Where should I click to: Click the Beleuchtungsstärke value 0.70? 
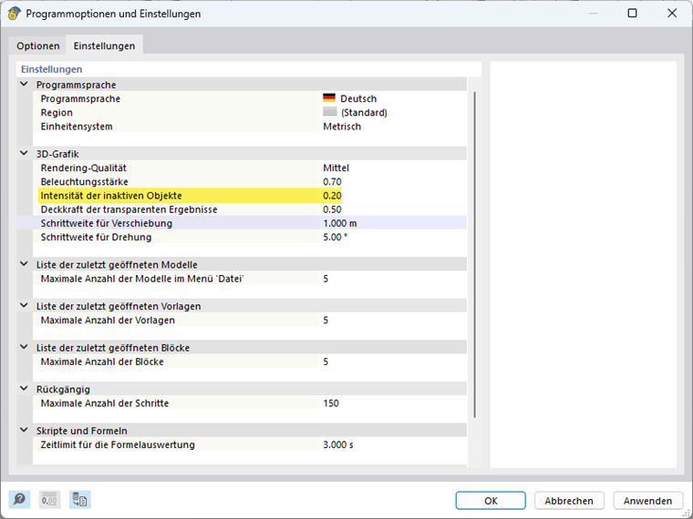(333, 182)
